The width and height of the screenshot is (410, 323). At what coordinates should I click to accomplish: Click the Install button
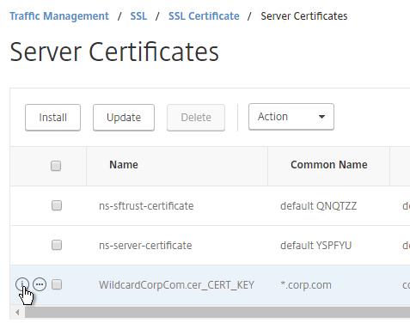click(x=52, y=118)
